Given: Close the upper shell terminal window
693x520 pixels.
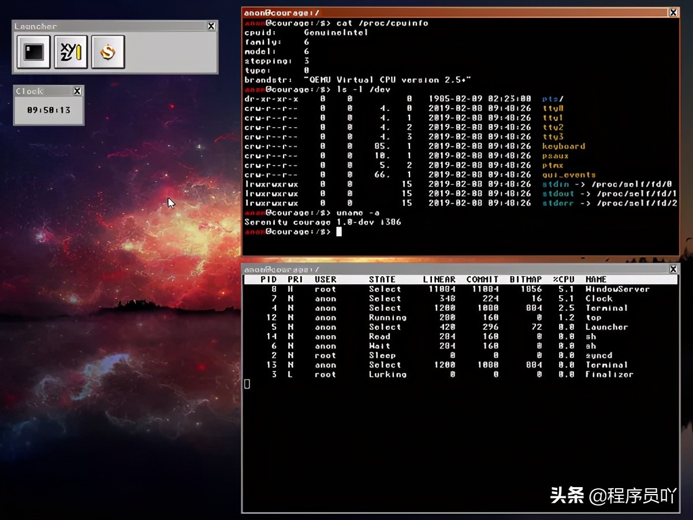Looking at the screenshot, I should (x=673, y=12).
